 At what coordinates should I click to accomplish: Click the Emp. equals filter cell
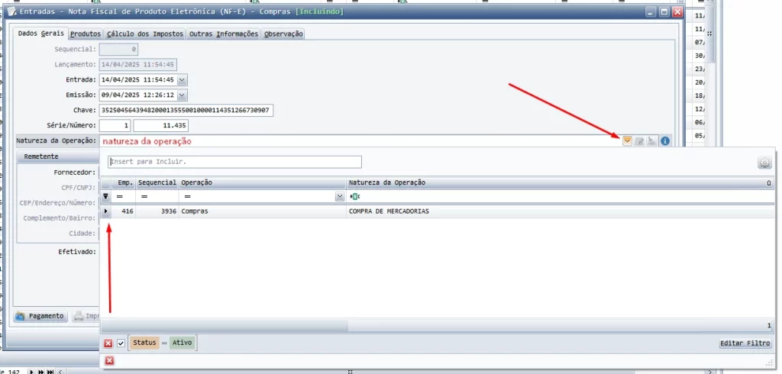pyautogui.click(x=123, y=196)
